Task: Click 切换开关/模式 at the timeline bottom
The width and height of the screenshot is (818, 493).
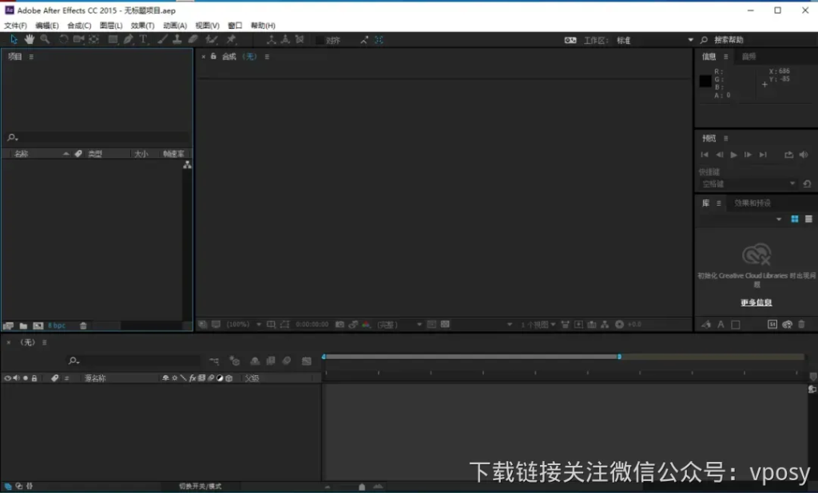Action: click(201, 487)
